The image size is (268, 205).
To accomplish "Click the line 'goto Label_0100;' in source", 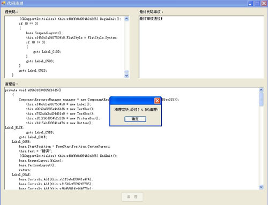I will (x=47, y=52).
